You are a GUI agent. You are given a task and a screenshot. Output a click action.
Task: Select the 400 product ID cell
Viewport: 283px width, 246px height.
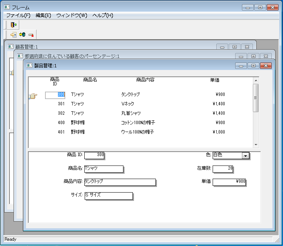(x=61, y=123)
